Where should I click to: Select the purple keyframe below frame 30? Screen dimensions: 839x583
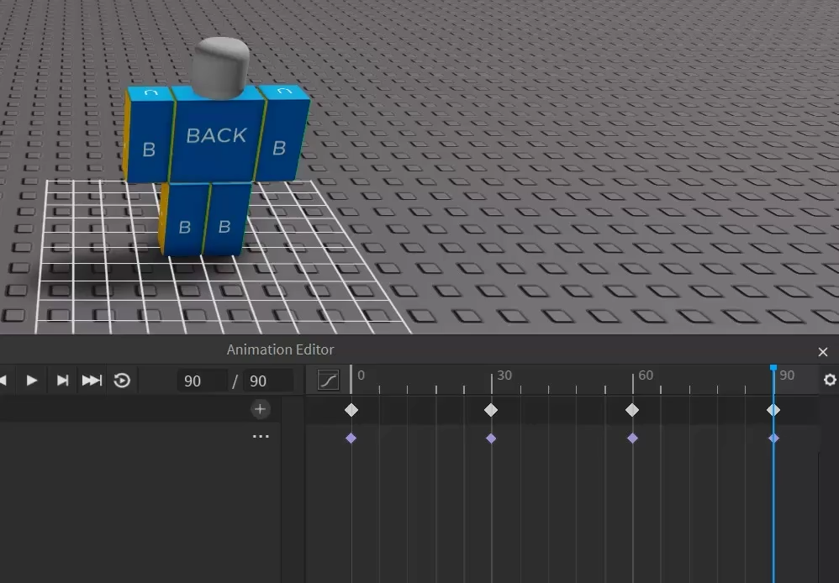(x=492, y=437)
